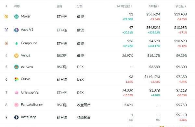Sort by locked value column header
The image size is (195, 127).
click(x=181, y=6)
